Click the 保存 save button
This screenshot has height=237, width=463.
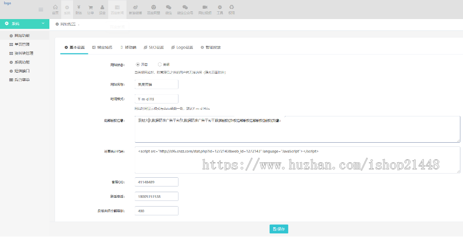point(279,229)
